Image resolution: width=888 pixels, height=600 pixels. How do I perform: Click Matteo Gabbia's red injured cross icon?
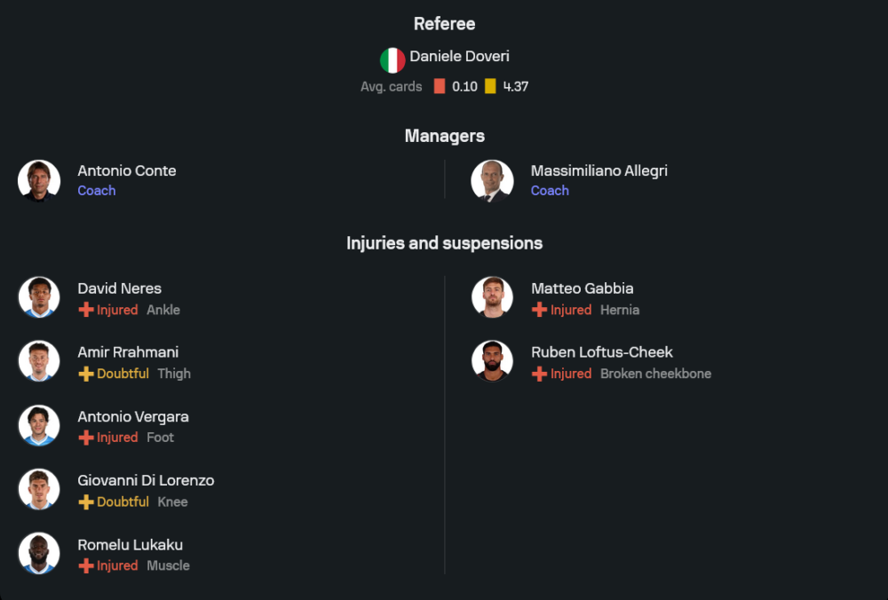(539, 310)
